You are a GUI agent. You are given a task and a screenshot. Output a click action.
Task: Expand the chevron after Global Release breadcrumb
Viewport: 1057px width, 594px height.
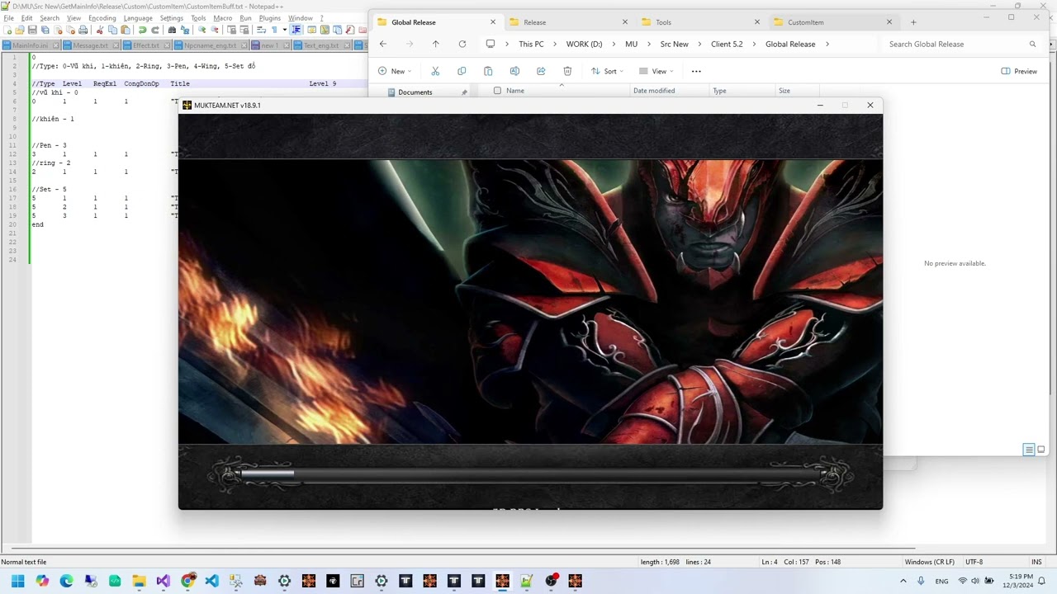click(x=827, y=45)
